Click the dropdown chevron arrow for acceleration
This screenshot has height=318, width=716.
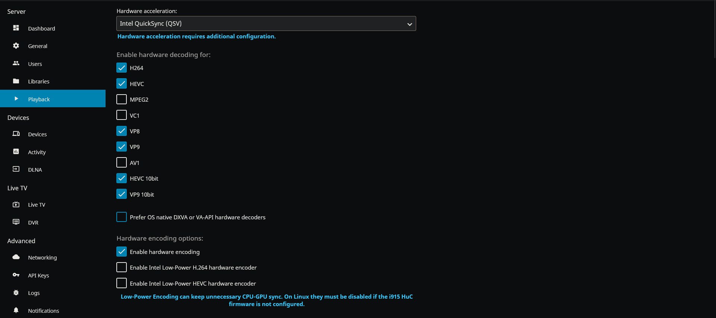click(x=409, y=24)
